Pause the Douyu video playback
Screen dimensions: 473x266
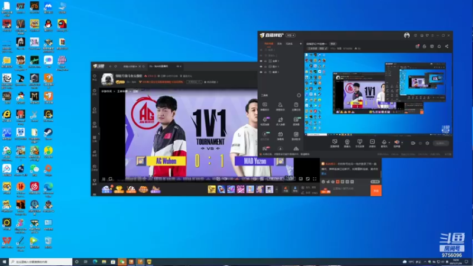coord(103,179)
